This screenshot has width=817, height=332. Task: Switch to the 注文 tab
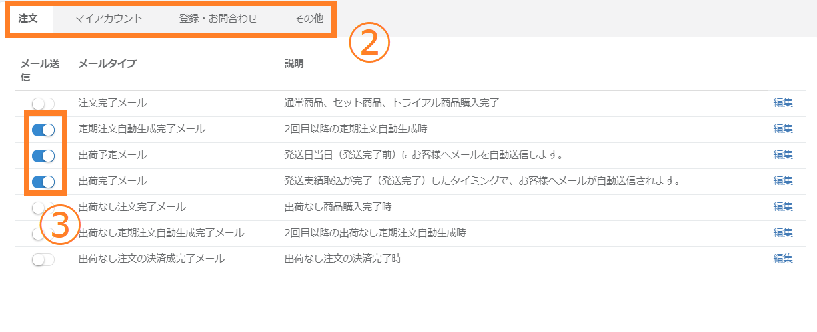click(28, 19)
